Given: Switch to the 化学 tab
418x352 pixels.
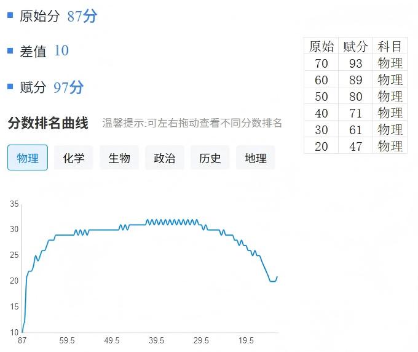Looking at the screenshot, I should pos(73,158).
